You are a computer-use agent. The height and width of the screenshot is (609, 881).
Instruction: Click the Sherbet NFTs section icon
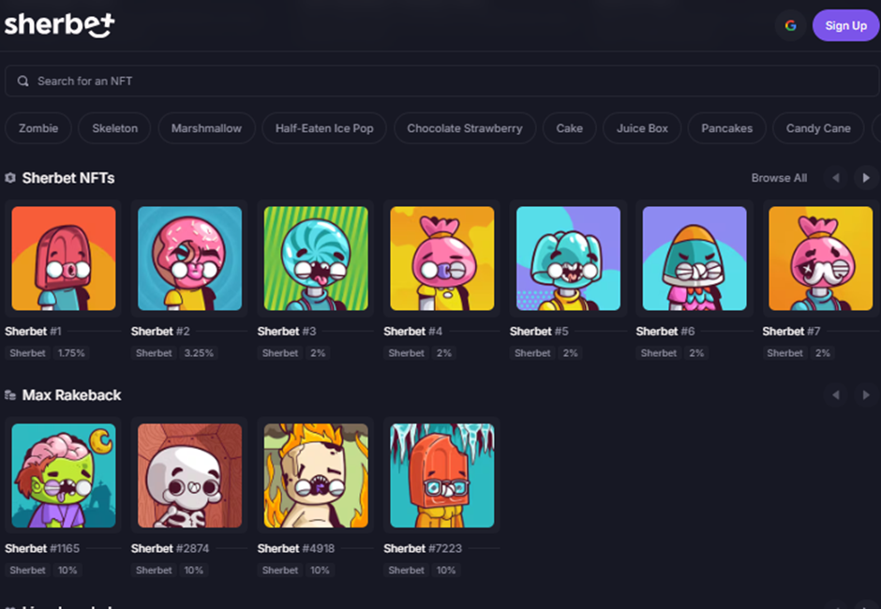(10, 178)
